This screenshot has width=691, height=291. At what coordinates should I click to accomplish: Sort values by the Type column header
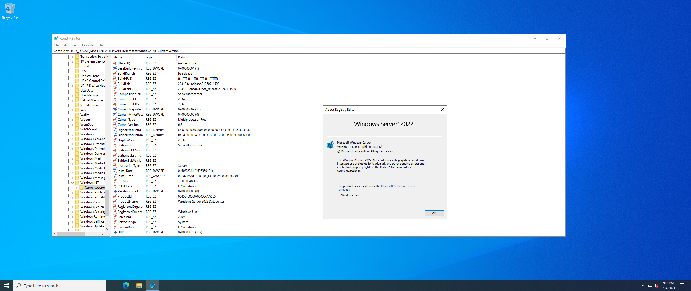(x=160, y=57)
